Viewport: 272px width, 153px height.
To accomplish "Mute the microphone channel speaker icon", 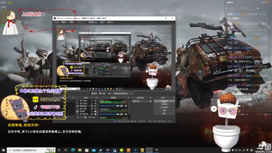I will 122,106.
